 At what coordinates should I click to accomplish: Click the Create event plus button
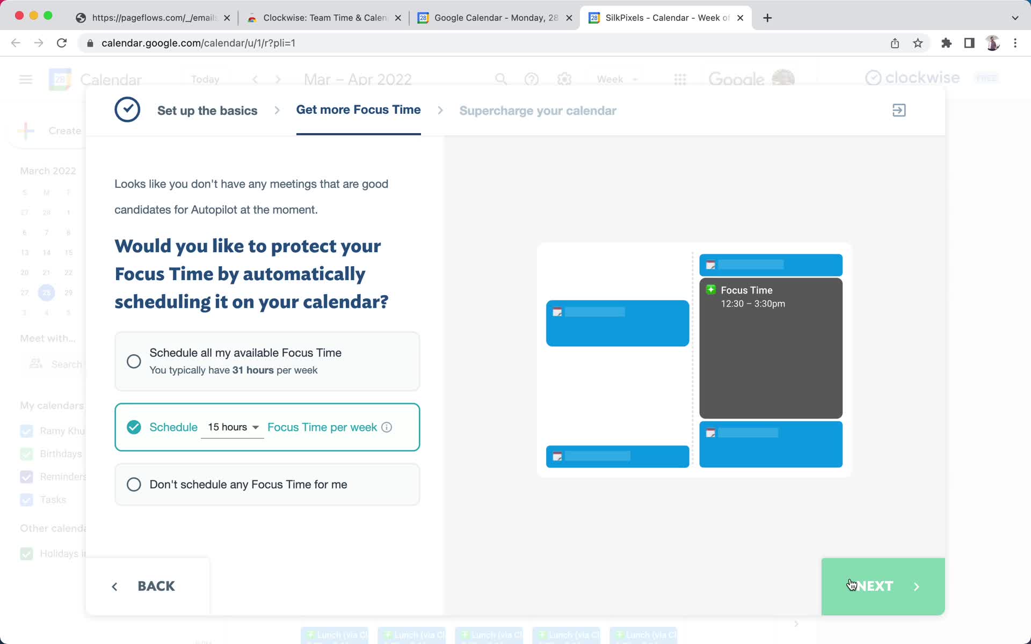click(x=27, y=130)
